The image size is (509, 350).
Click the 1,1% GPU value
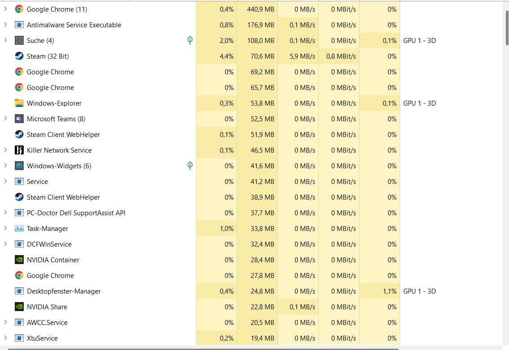click(x=389, y=291)
